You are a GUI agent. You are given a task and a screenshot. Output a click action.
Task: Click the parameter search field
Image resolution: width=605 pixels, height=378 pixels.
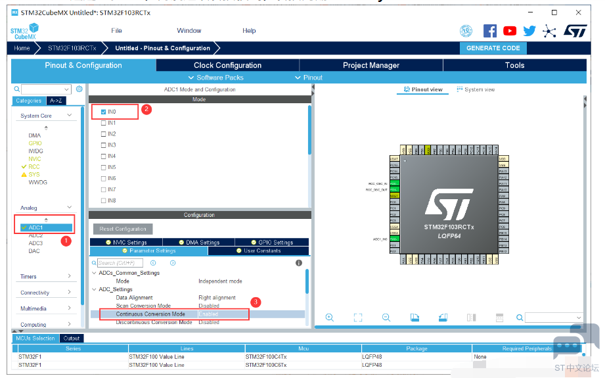pos(120,263)
